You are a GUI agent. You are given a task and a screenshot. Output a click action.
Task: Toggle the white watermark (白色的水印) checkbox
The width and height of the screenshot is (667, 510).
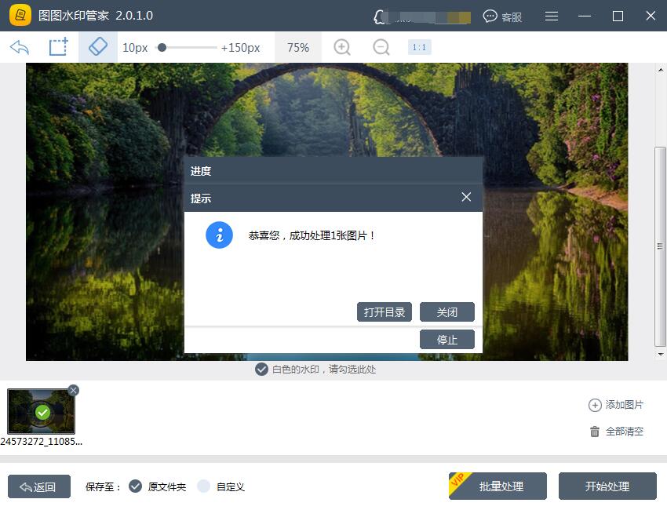click(x=261, y=369)
